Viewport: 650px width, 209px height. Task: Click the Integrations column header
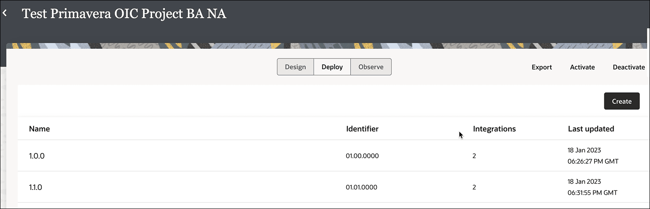coord(494,129)
